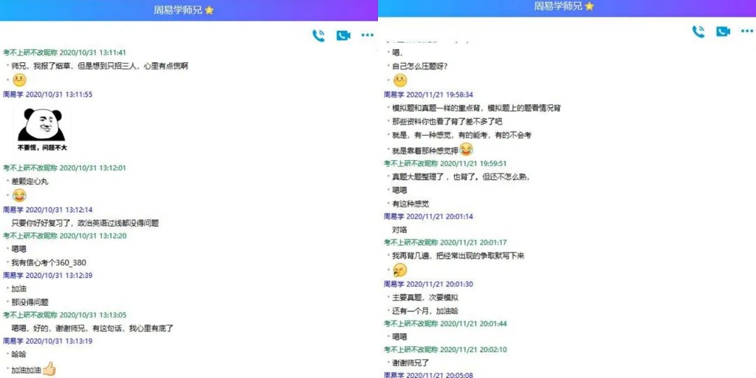This screenshot has height=378, width=756.
Task: Expand the three-dot options in right chat window
Action: 747,31
